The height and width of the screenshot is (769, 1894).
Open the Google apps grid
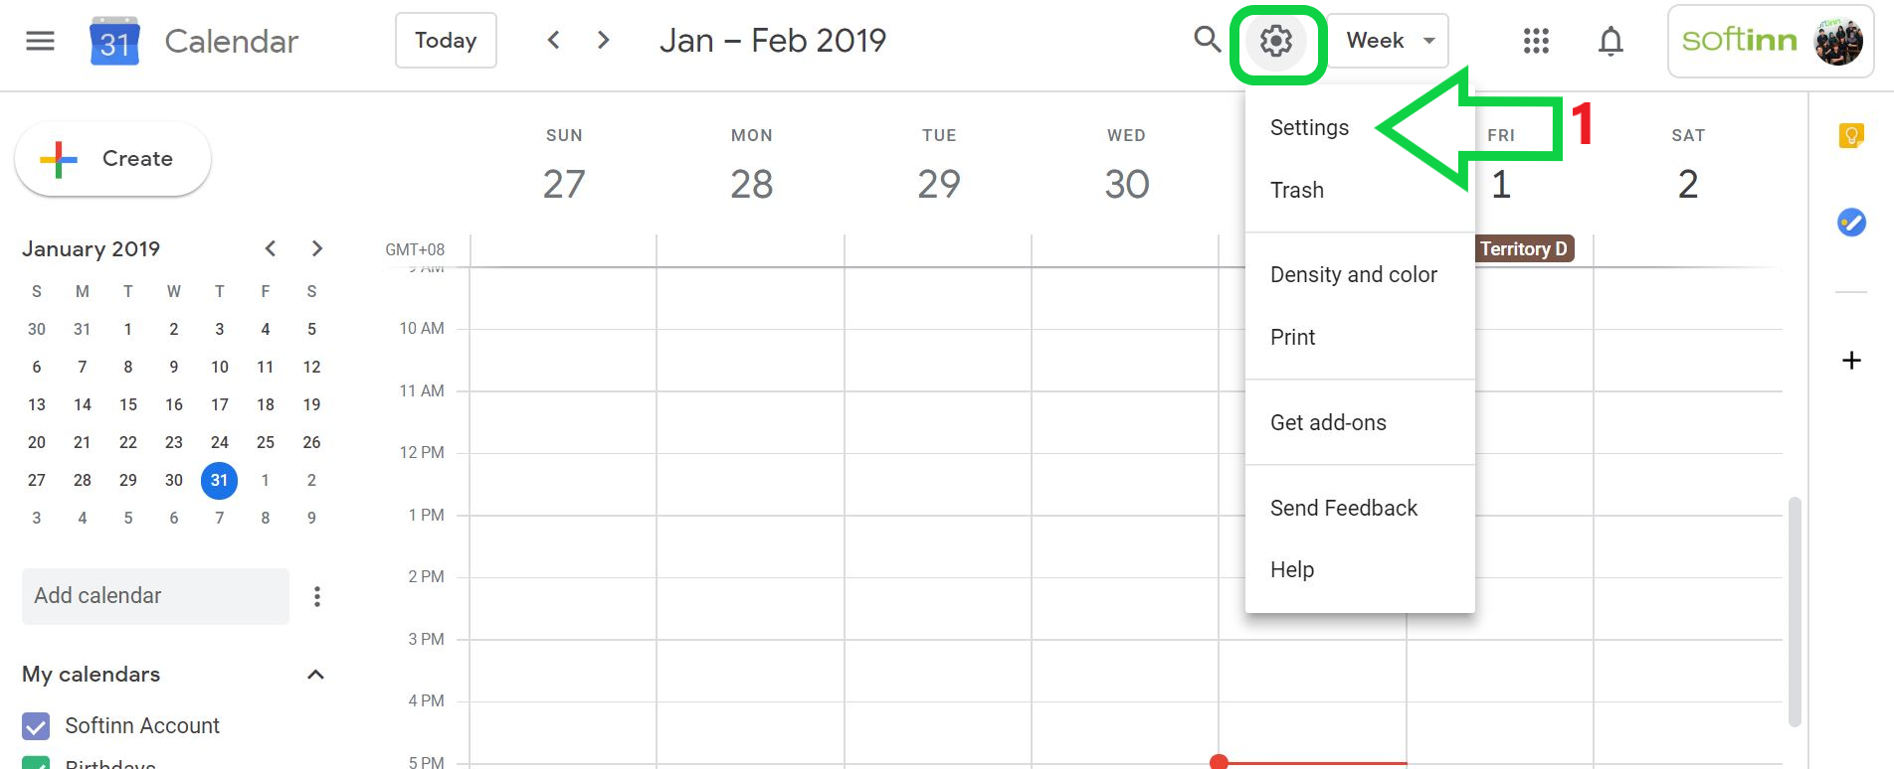pyautogui.click(x=1535, y=41)
